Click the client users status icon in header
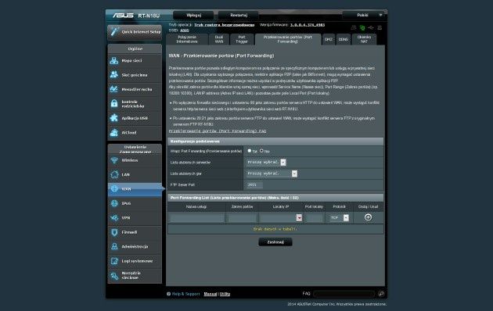493x311 pixels. pos(354,27)
